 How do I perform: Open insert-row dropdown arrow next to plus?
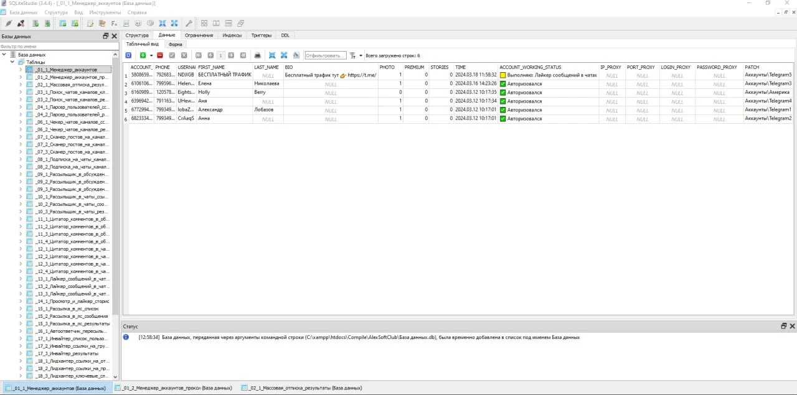[x=151, y=55]
